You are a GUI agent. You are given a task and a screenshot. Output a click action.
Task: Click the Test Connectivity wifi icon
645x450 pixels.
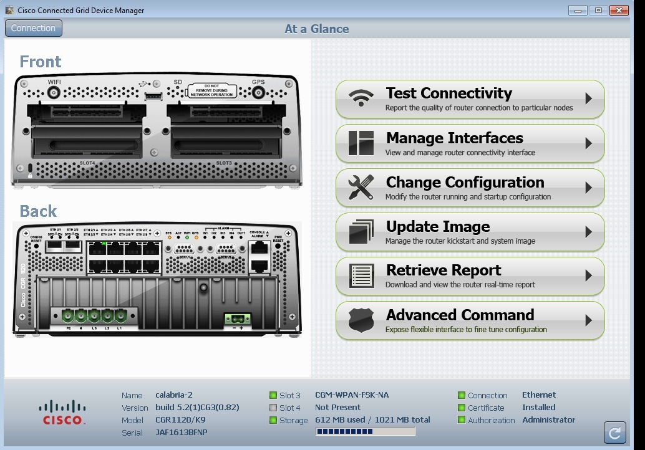tap(361, 98)
